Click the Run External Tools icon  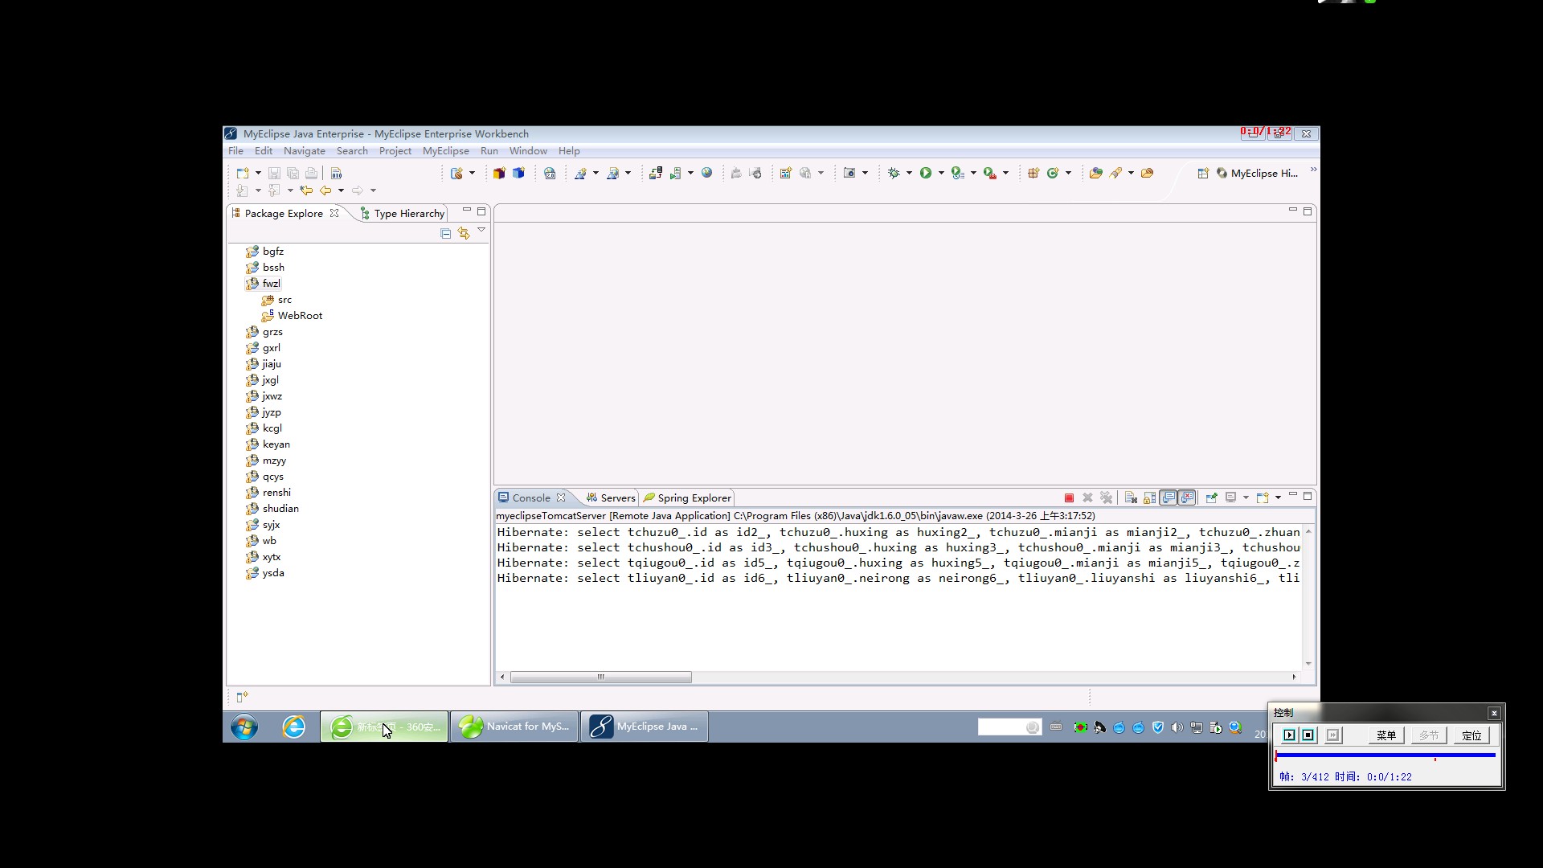pos(989,173)
